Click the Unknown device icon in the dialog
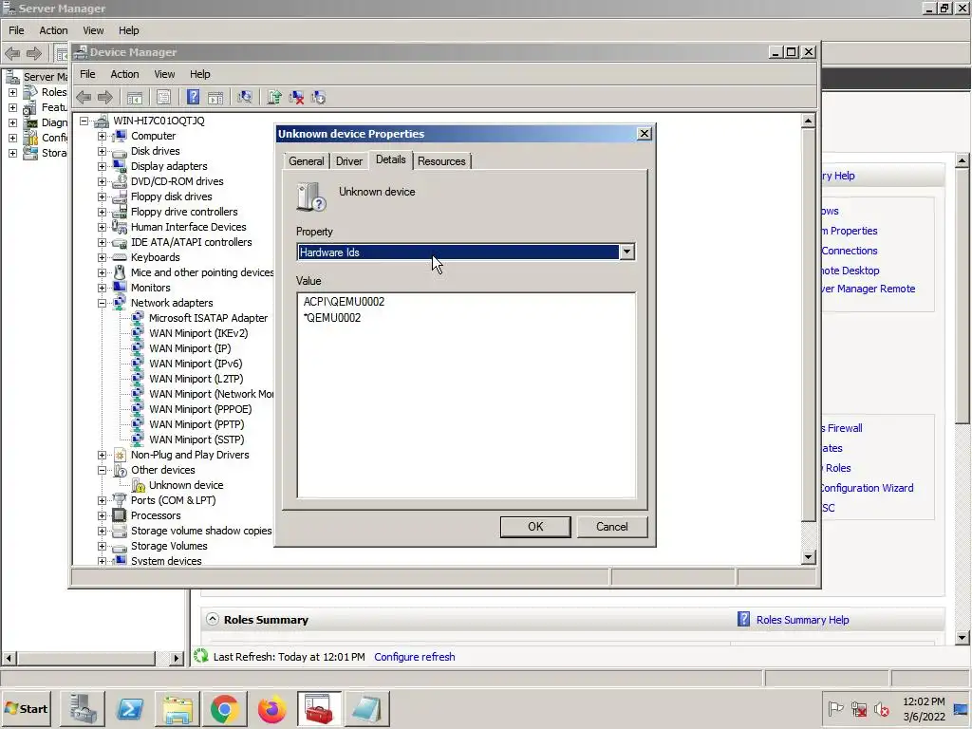The image size is (972, 729). pos(311,197)
